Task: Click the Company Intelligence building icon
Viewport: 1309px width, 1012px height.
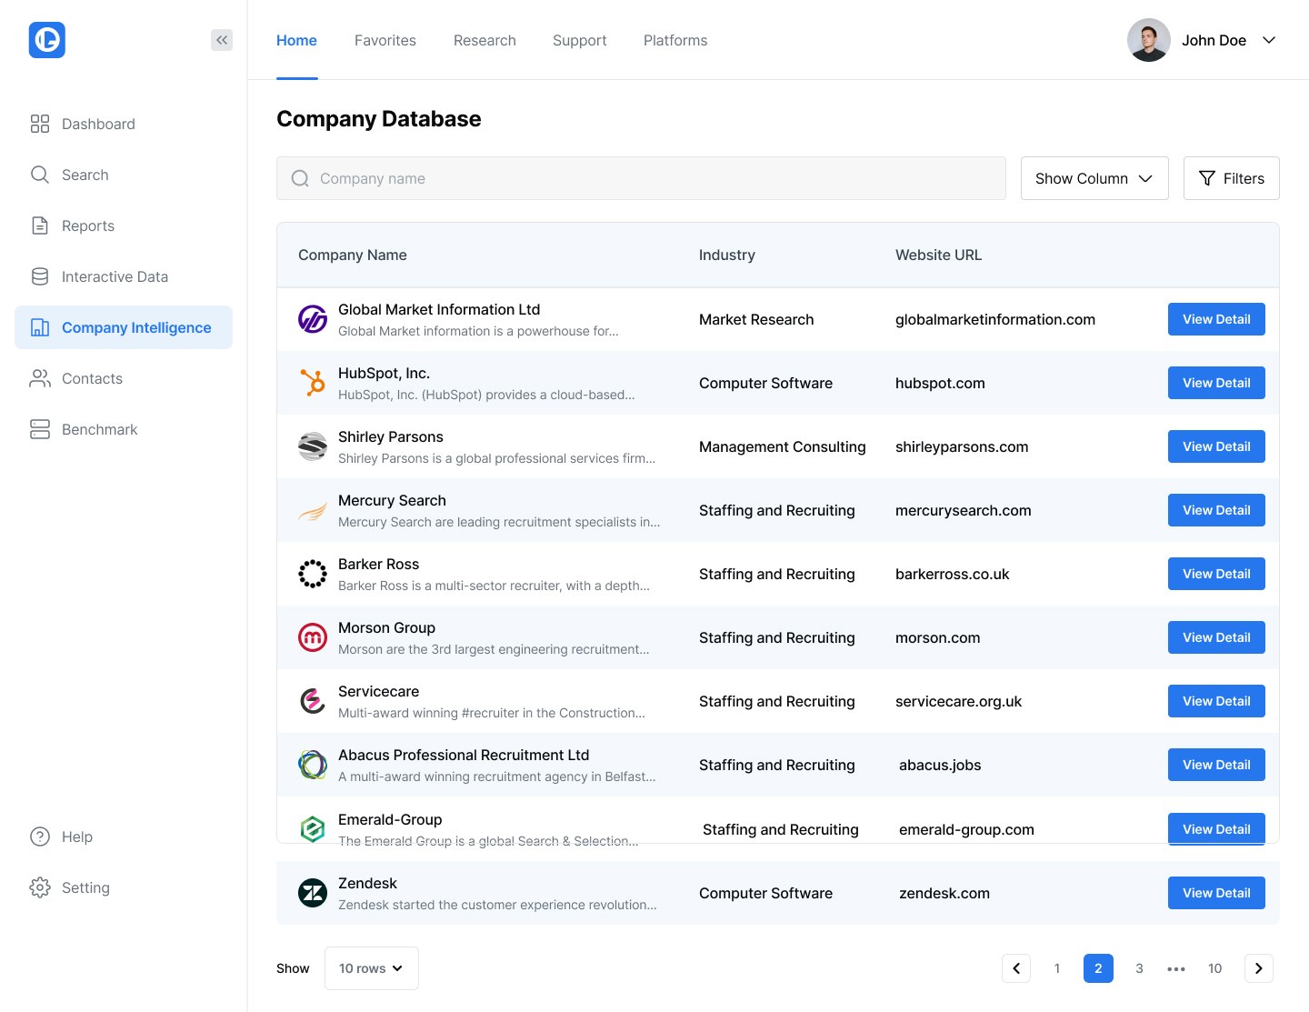Action: click(x=40, y=327)
